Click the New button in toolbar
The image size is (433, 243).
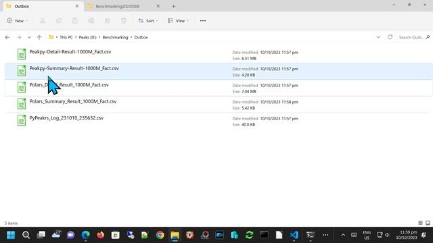17,21
